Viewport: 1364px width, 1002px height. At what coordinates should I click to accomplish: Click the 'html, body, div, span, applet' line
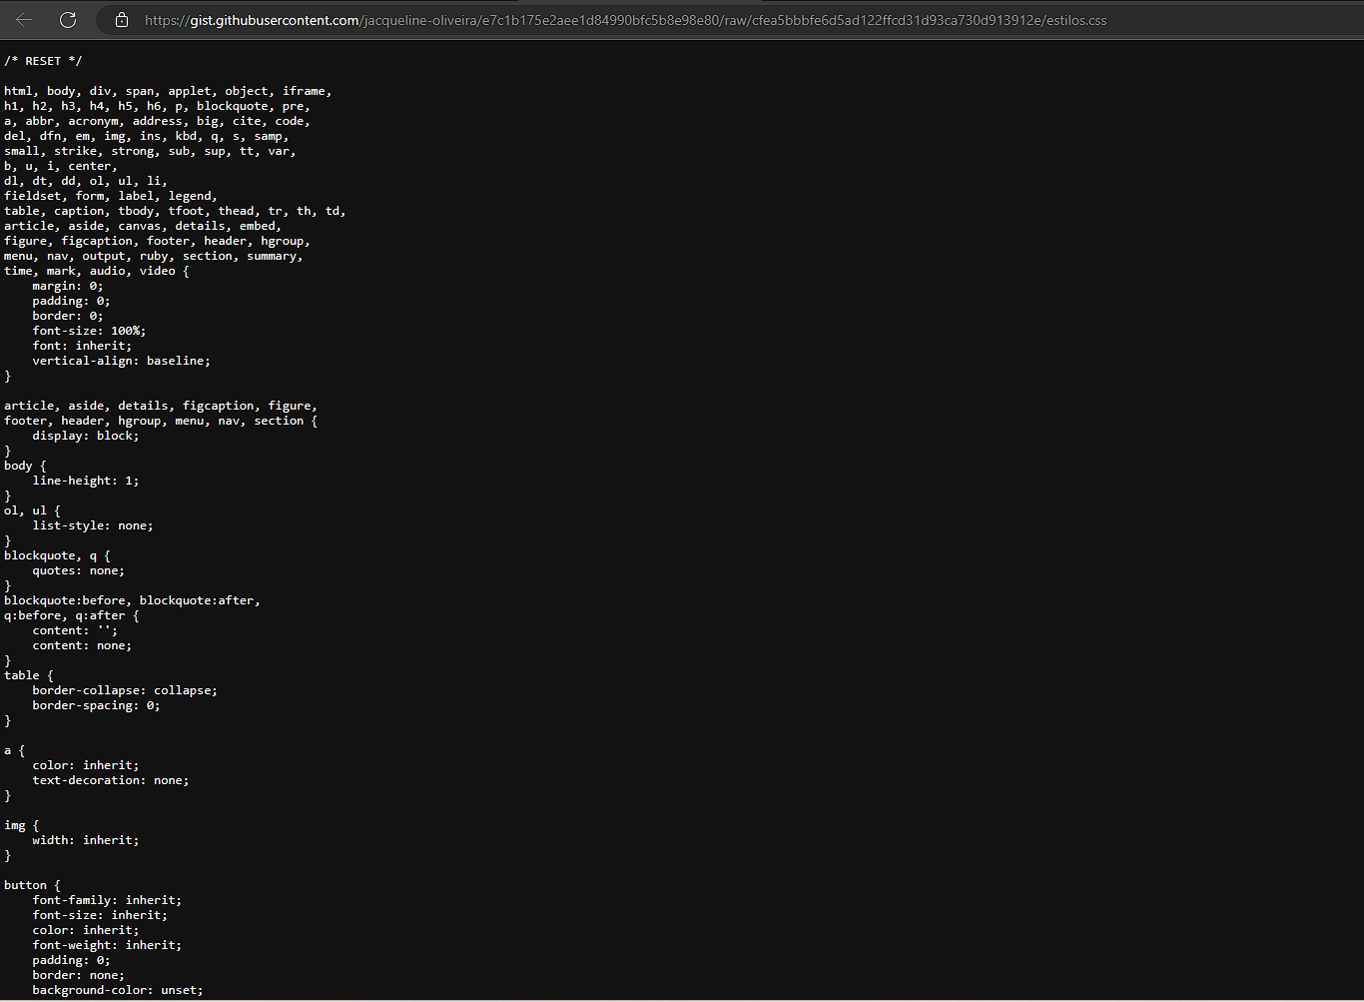pos(168,91)
